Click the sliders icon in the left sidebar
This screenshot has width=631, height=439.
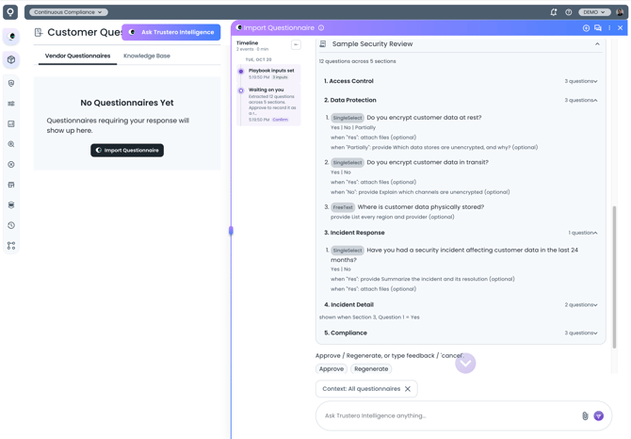coord(11,104)
